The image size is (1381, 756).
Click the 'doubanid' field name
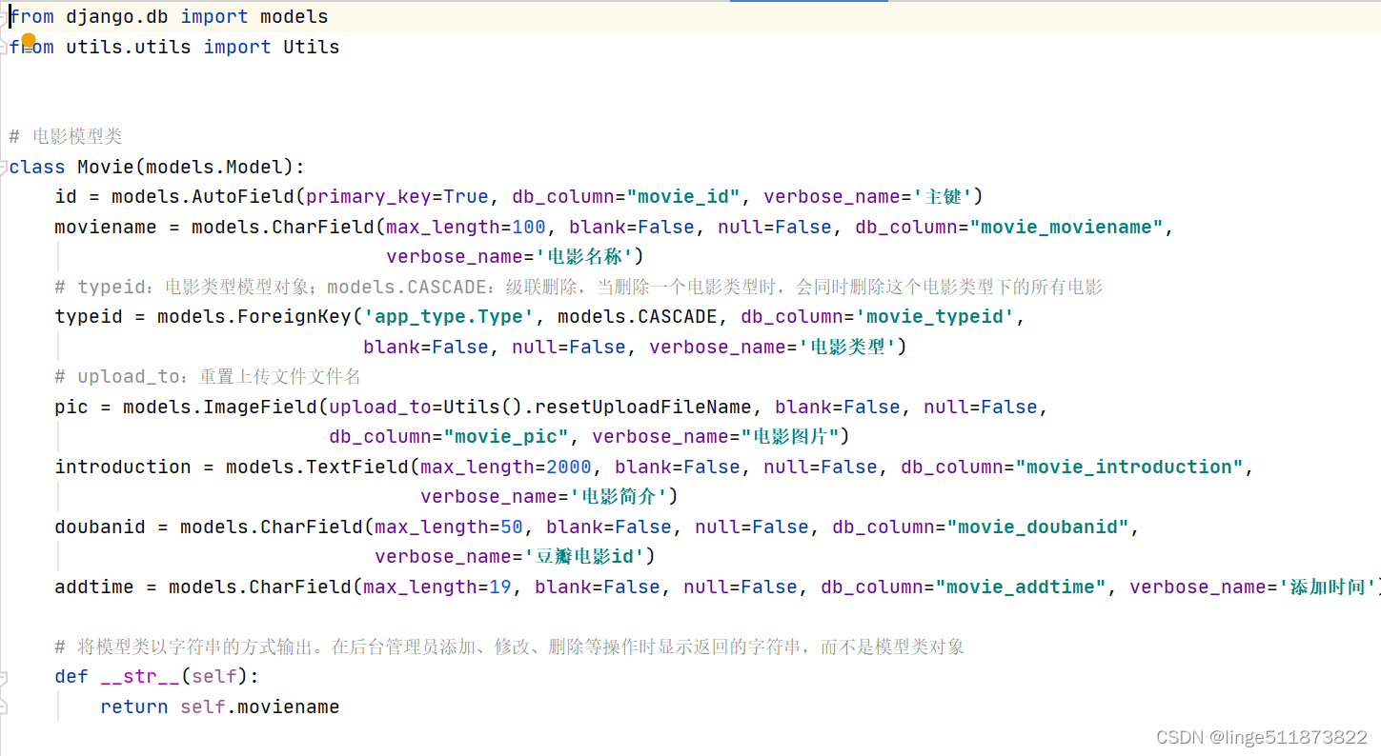(100, 527)
